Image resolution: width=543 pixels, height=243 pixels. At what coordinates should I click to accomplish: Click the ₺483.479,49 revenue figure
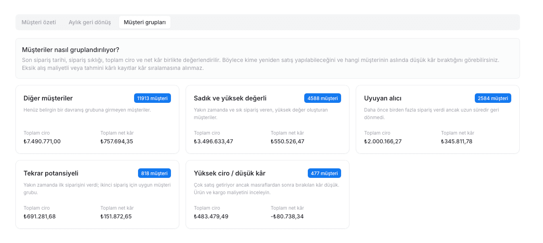coord(211,216)
